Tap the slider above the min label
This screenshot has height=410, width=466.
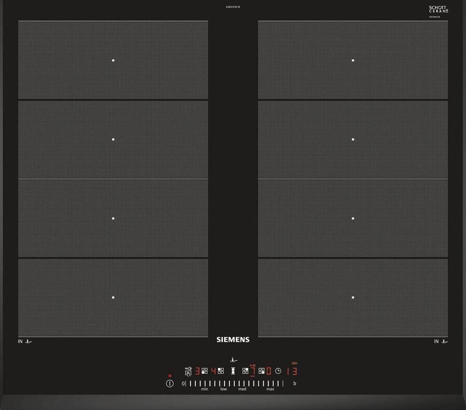pos(204,384)
